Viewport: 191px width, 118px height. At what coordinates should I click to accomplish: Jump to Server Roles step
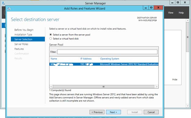(x=21, y=44)
